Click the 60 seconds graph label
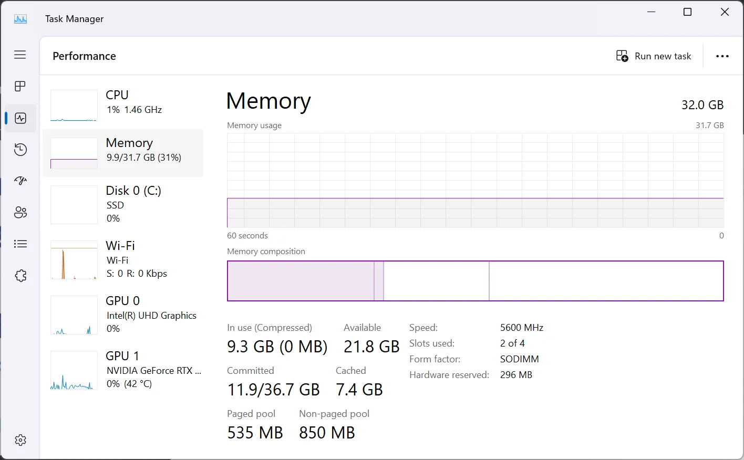Viewport: 744px width, 460px height. (247, 236)
